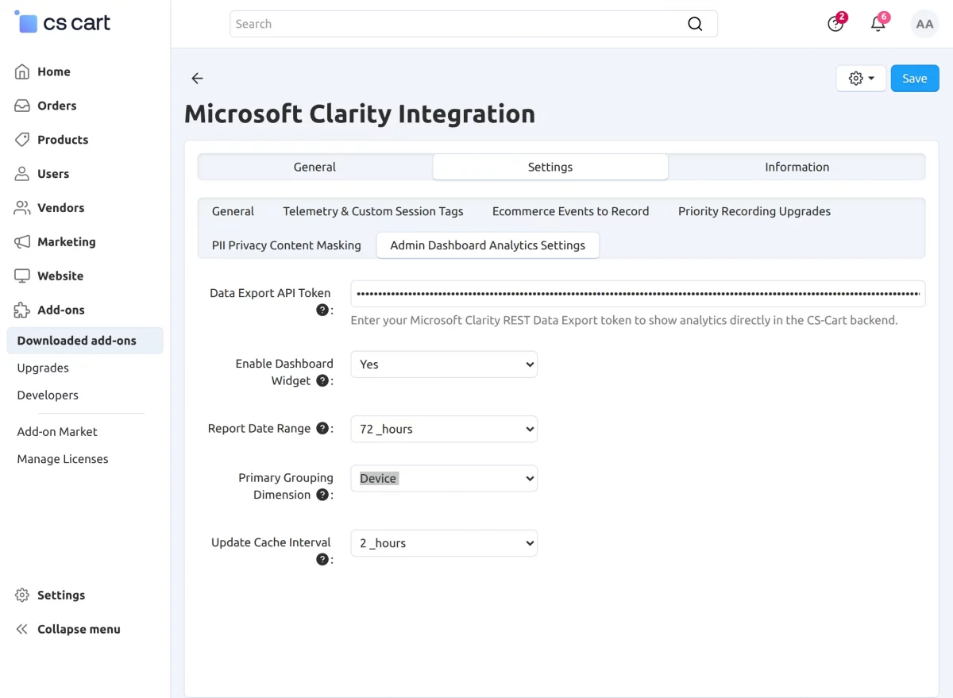Open Orders in the sidebar
Screen dimensions: 953x698
[x=57, y=106]
